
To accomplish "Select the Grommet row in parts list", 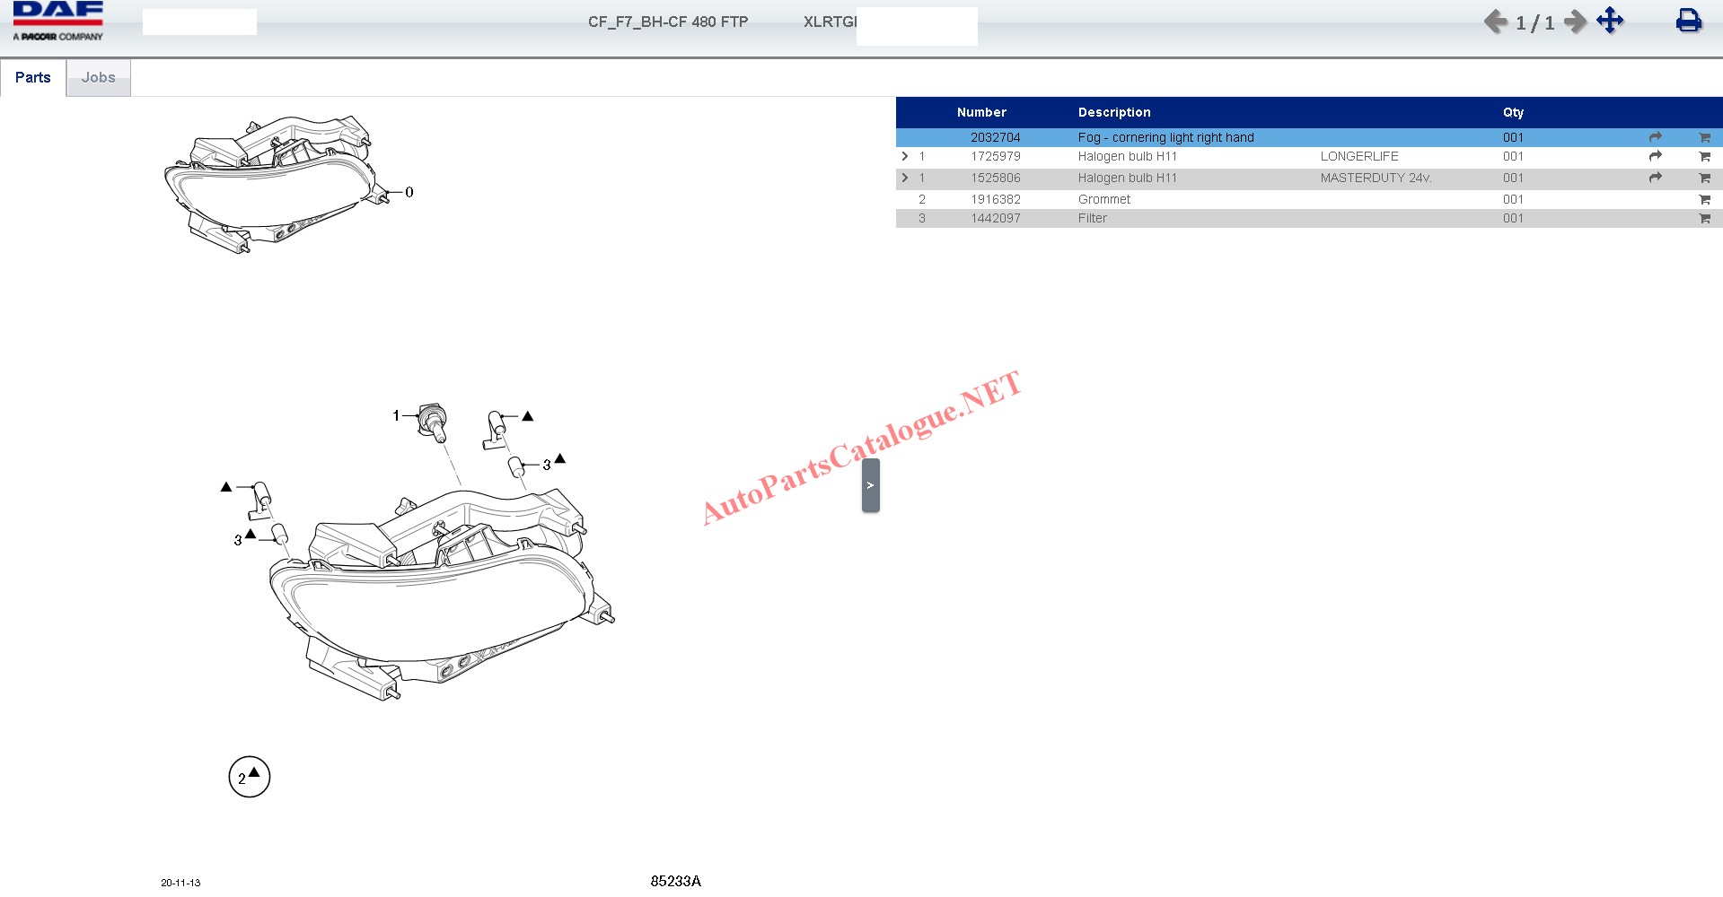I will pos(1103,199).
